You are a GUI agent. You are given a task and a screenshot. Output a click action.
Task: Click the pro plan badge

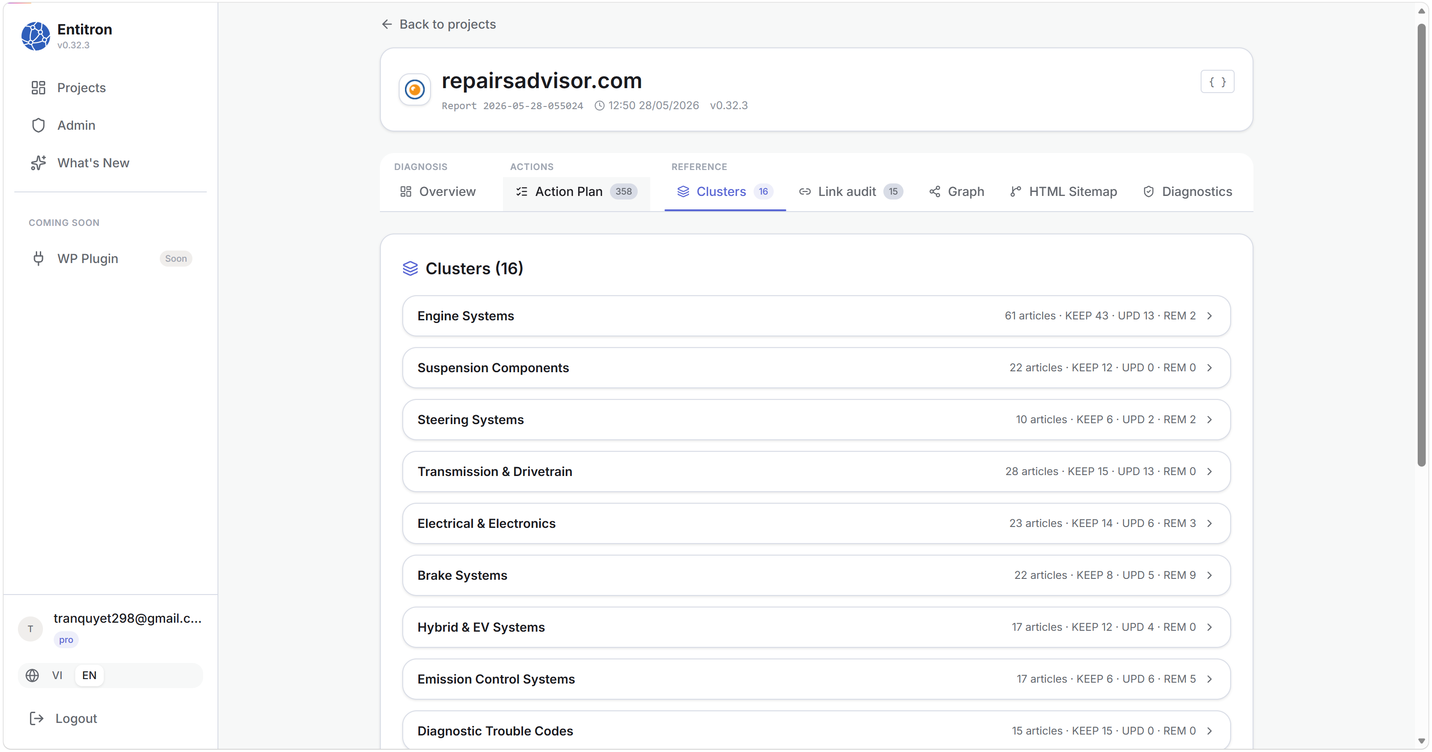coord(66,640)
